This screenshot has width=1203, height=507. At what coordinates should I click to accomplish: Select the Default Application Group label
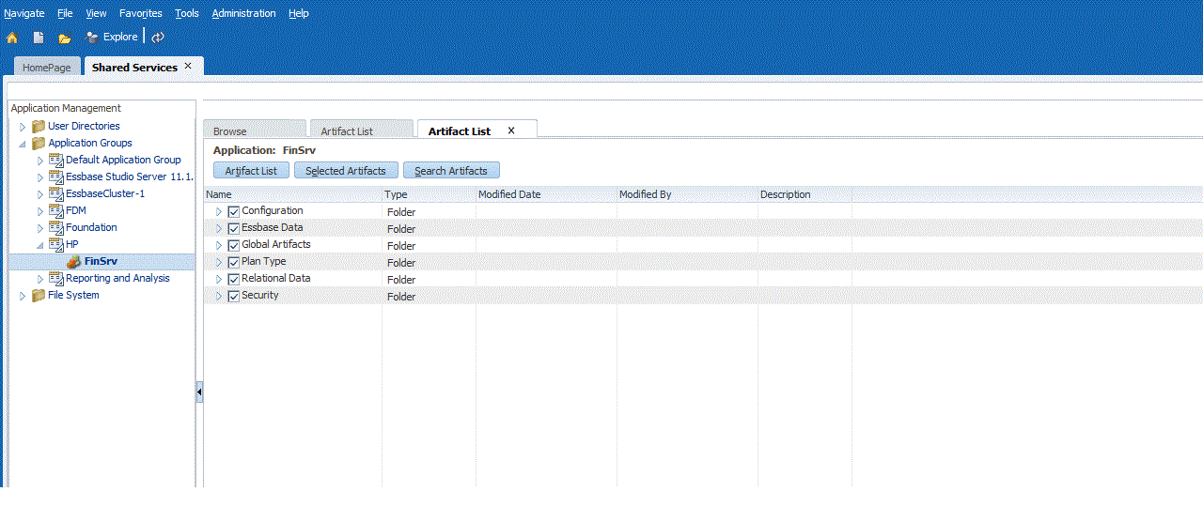[123, 161]
